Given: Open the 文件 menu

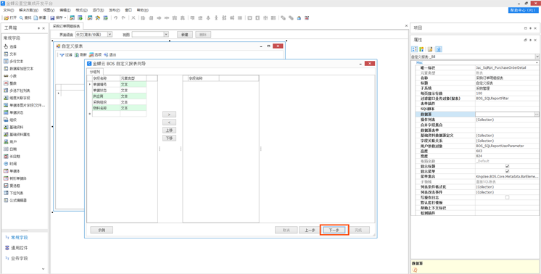Looking at the screenshot, I should (8, 10).
